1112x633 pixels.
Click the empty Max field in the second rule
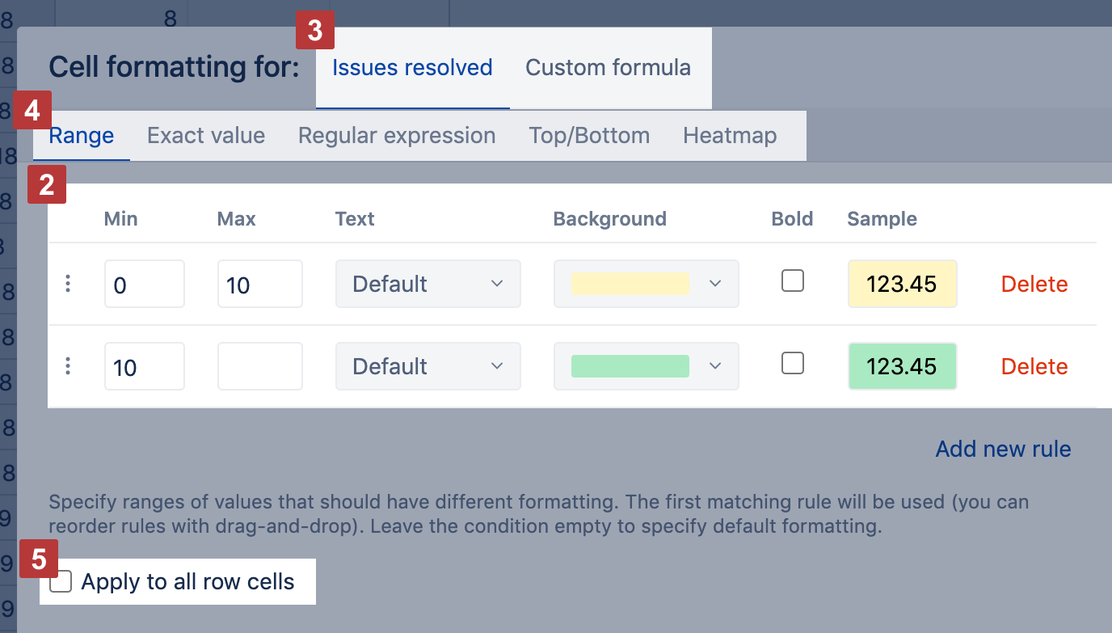(x=259, y=366)
